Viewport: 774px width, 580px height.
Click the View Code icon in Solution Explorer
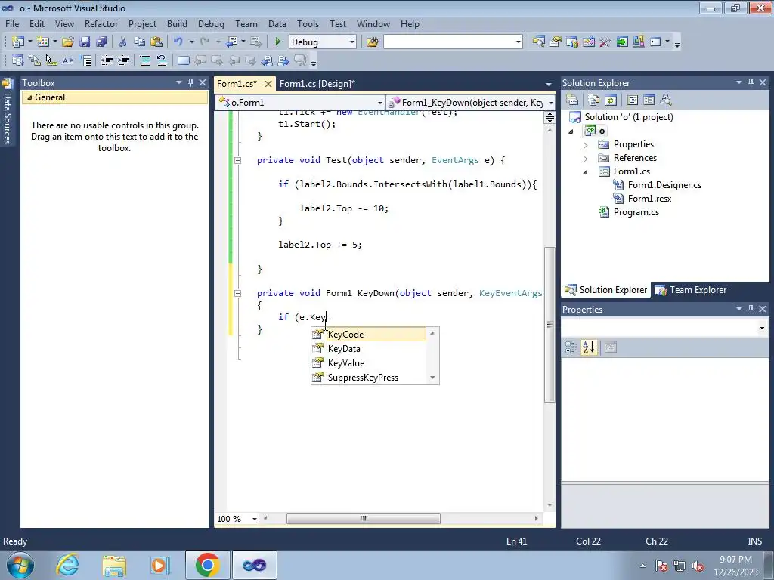coord(633,100)
